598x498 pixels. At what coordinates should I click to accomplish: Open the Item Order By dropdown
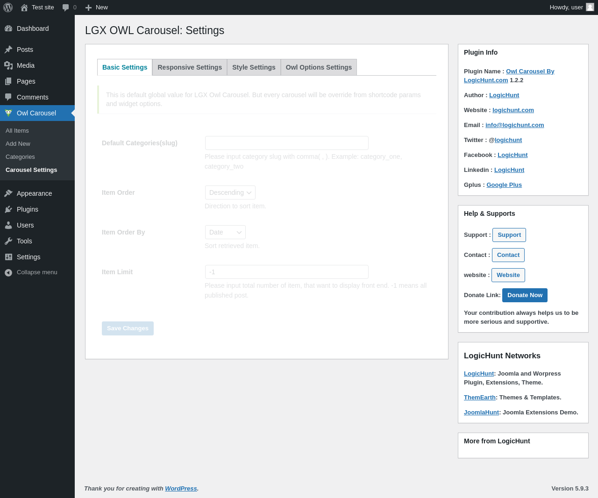225,232
